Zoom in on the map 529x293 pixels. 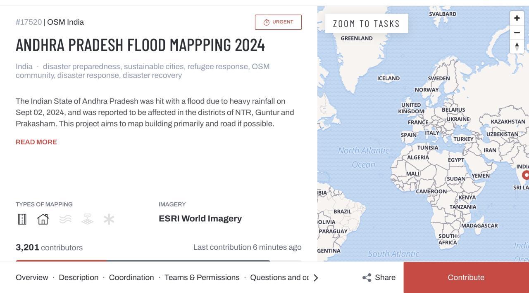click(517, 18)
